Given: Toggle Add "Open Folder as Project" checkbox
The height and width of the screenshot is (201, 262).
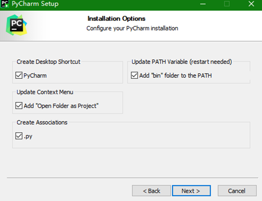Looking at the screenshot, I should [x=19, y=106].
